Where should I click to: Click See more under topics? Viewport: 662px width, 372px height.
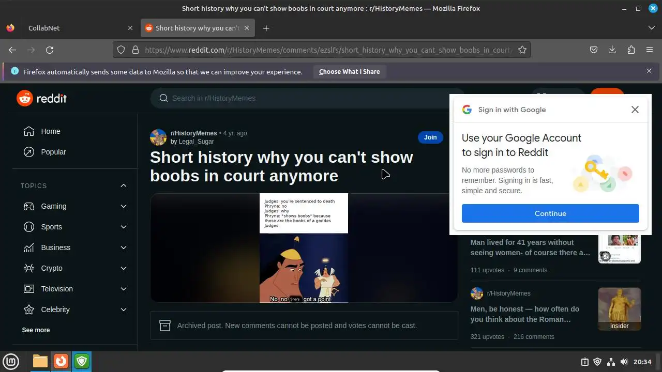36,330
